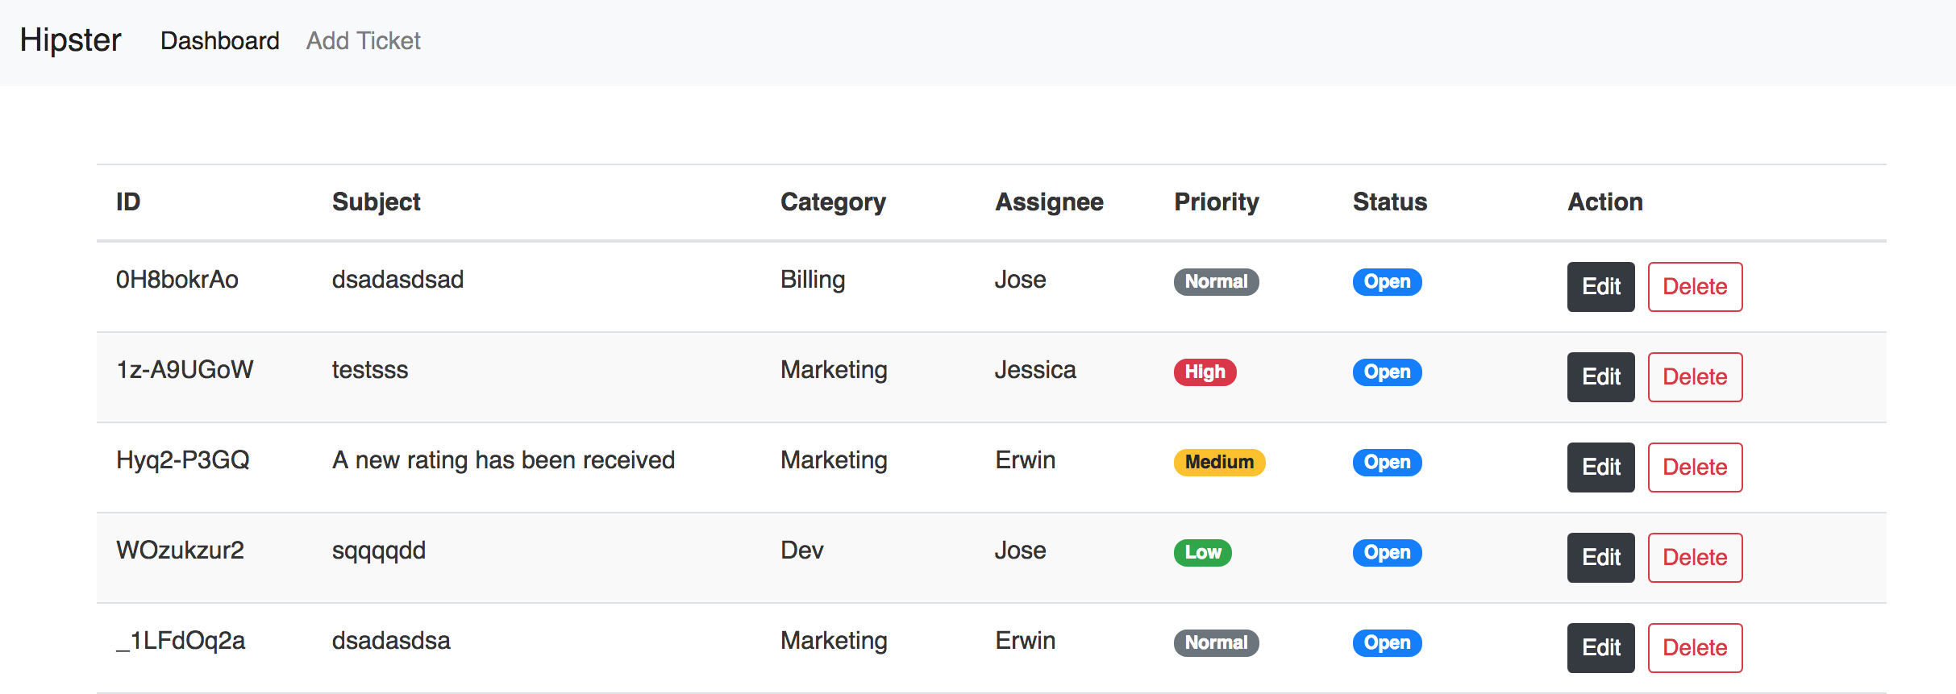This screenshot has width=1956, height=694.
Task: Click the Subject column header
Action: [x=376, y=202]
